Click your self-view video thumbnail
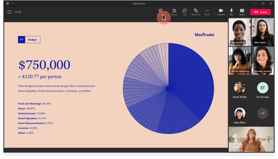The height and width of the screenshot is (159, 278). 251,139
